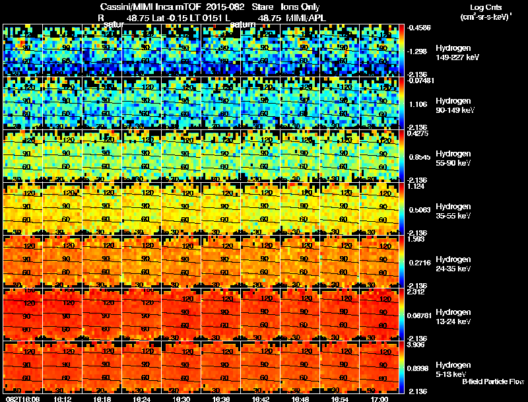This screenshot has width=528, height=402.
Task: Open the 149-227 keV panel at 16:06
Action: [x=22, y=50]
